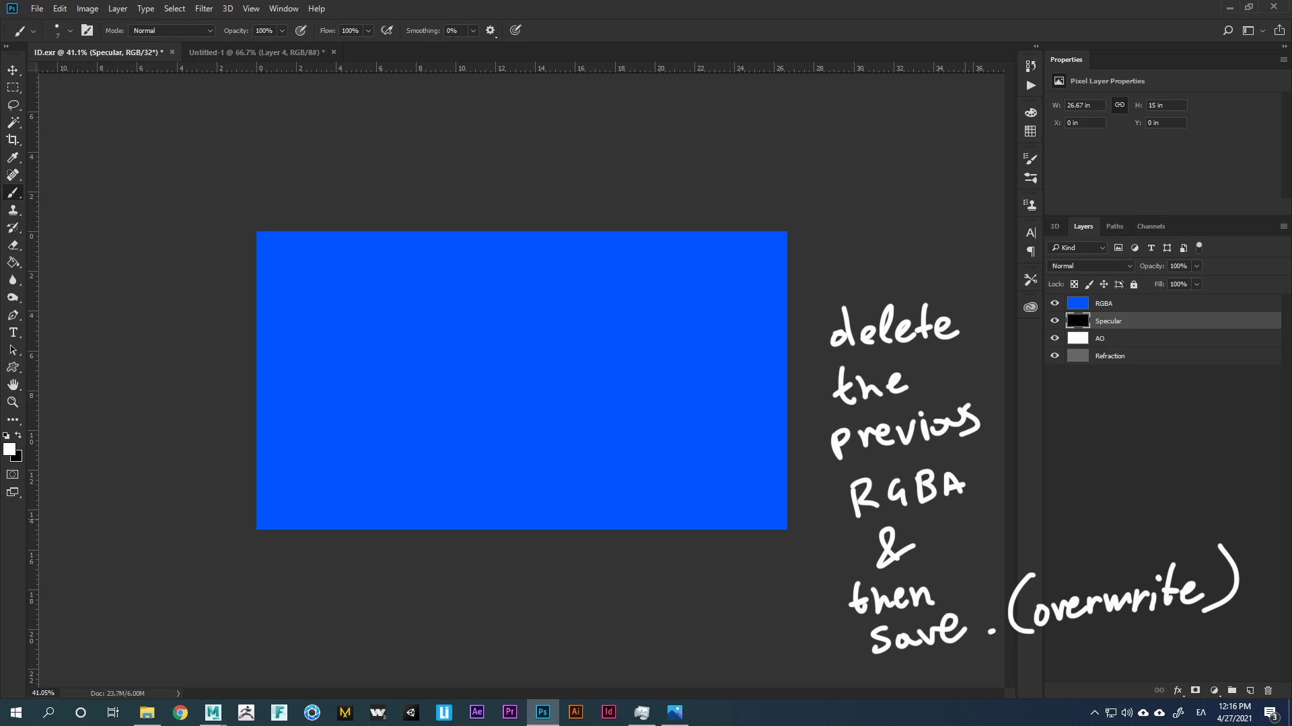Image resolution: width=1292 pixels, height=726 pixels.
Task: Select the Eyedropper tool
Action: coord(13,157)
